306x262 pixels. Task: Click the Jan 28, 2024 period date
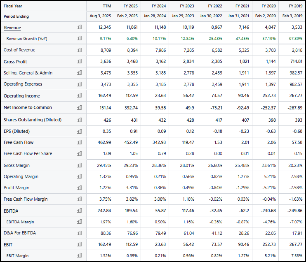click(x=155, y=16)
